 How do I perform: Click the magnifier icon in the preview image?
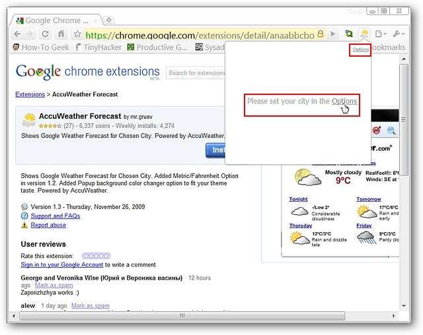[x=391, y=131]
